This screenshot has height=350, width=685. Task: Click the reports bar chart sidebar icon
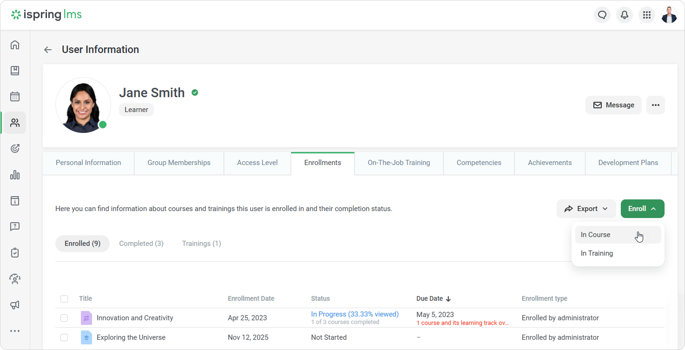15,175
